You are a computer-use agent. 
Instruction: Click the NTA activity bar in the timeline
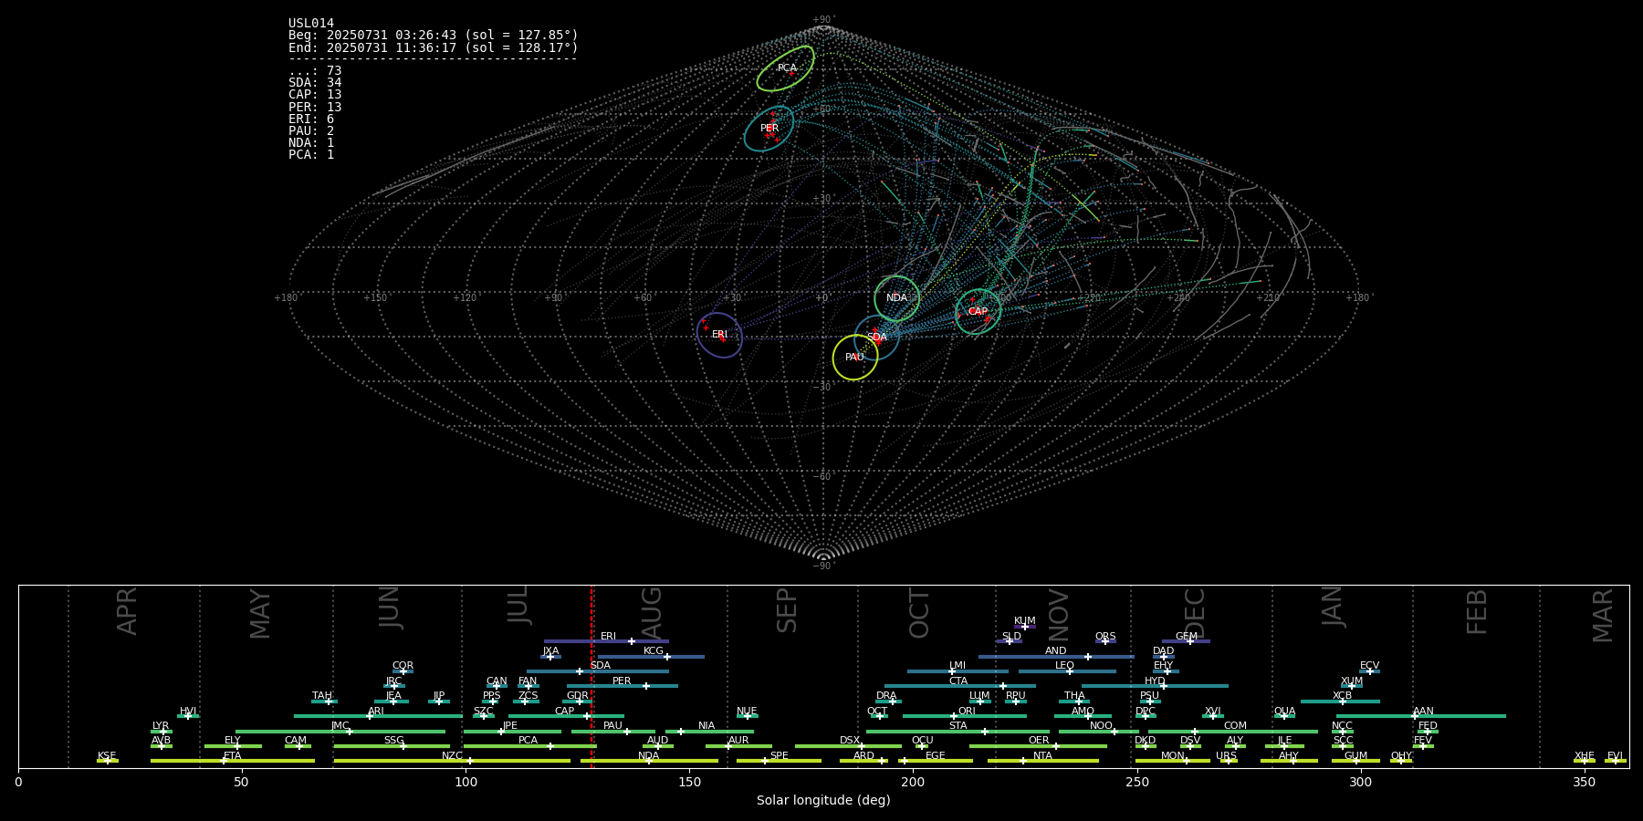pos(1042,761)
